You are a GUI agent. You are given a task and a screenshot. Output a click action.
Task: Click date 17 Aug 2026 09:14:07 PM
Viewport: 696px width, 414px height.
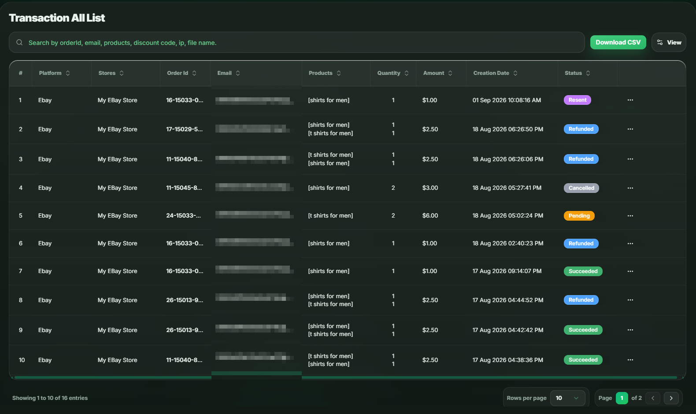tap(507, 271)
